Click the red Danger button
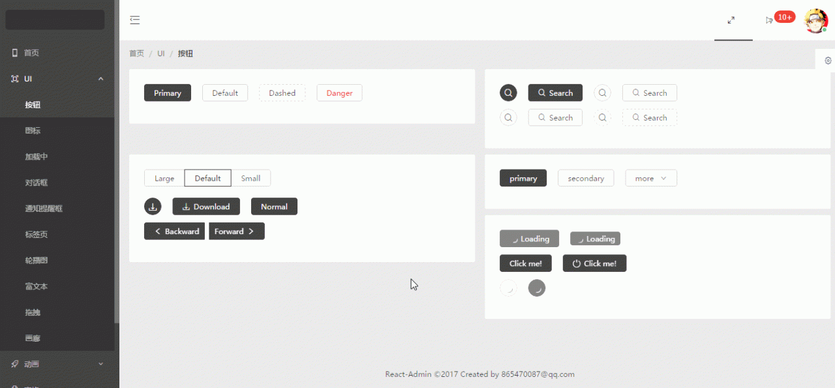835x388 pixels. tap(339, 93)
